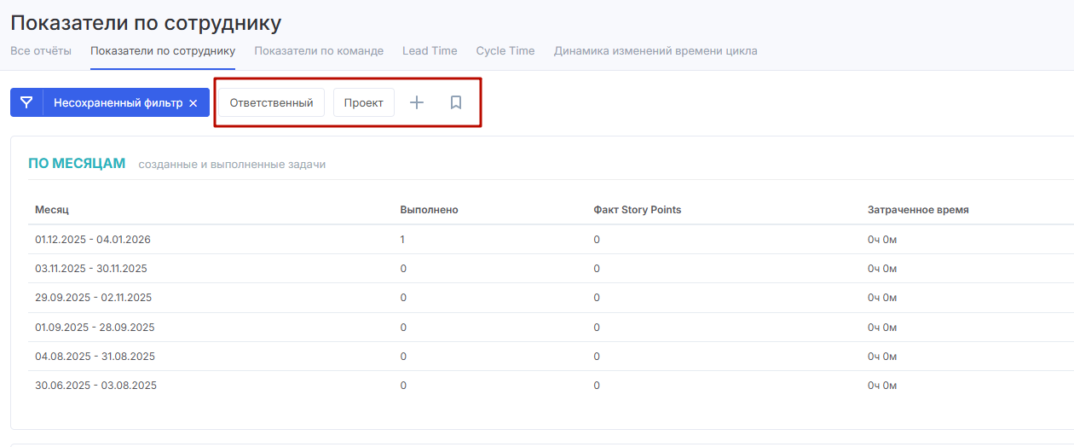Click the Месяц column header
The image size is (1074, 447).
[x=52, y=210]
